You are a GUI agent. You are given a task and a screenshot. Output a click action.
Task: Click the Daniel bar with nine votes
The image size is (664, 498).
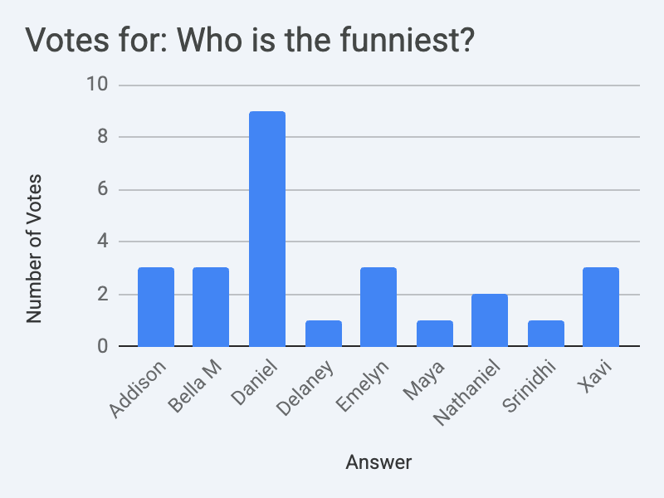[x=267, y=229]
